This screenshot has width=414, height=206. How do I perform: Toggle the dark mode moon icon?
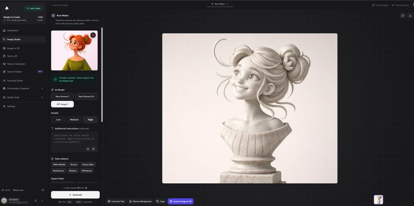point(42,190)
